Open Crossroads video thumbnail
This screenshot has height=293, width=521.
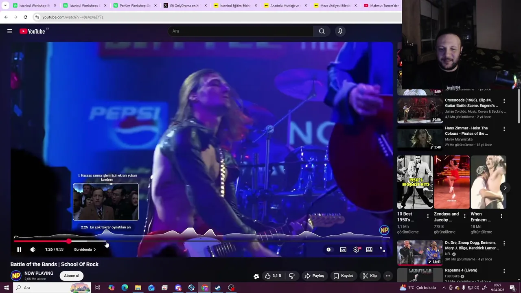pyautogui.click(x=420, y=110)
